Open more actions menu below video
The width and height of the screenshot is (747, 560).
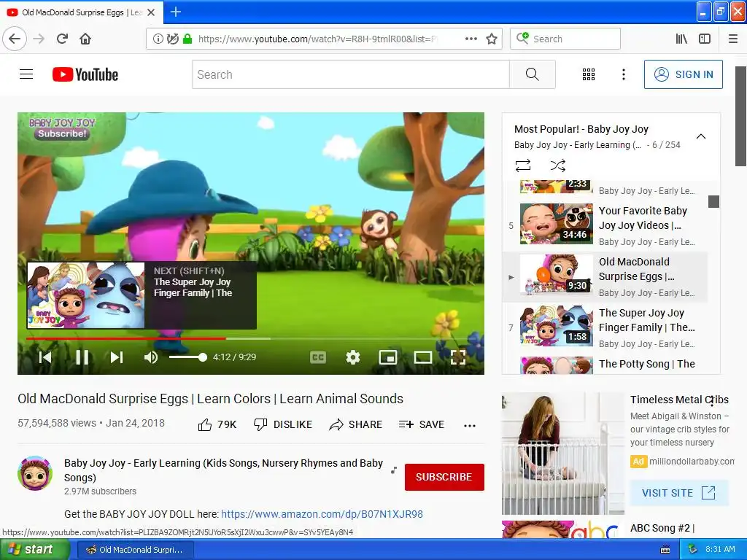470,425
